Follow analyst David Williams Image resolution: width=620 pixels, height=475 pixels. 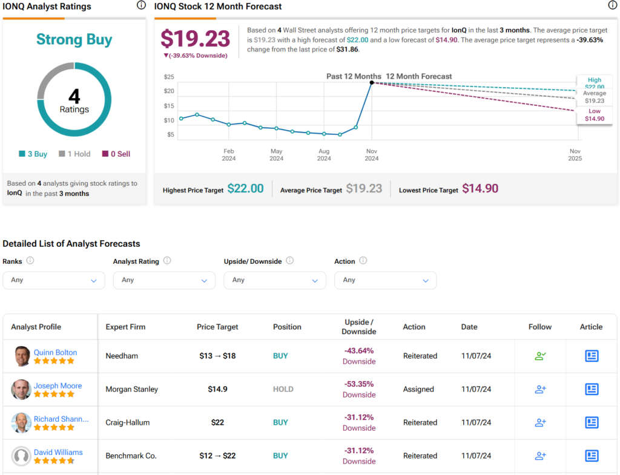(x=540, y=456)
